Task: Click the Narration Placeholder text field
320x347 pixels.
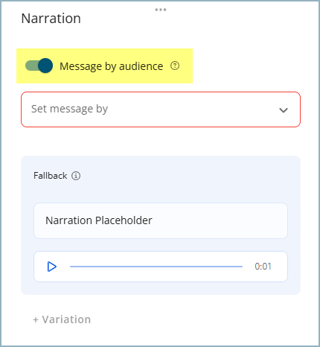Action: point(161,220)
